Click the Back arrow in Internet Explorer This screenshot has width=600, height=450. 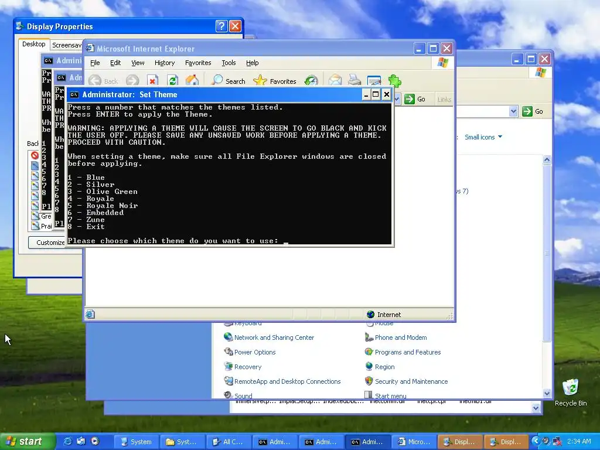[95, 81]
